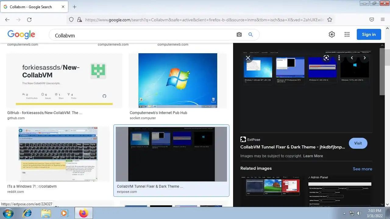
Task: Click the Visit button
Action: 358,143
